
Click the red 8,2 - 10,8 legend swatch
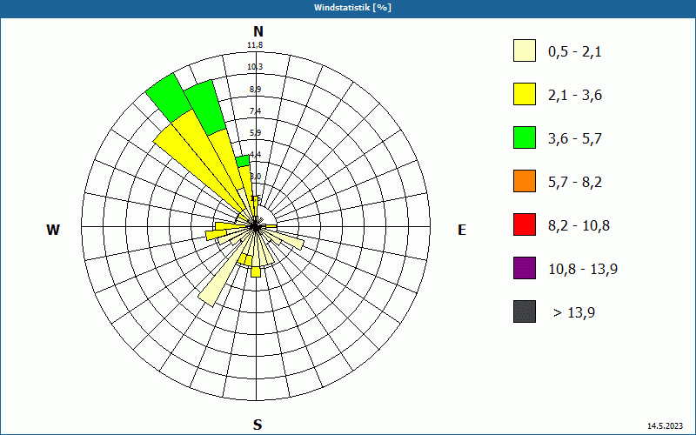tap(525, 224)
